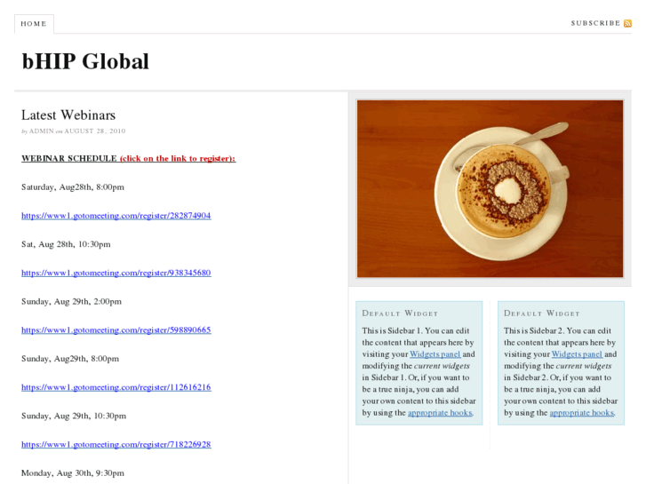Open Widgets panel link in Sidebar 1
Screen dimensions: 646x484
coord(435,354)
